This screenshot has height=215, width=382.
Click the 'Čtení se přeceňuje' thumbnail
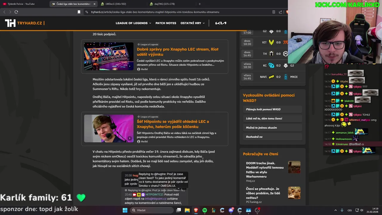[294, 193]
